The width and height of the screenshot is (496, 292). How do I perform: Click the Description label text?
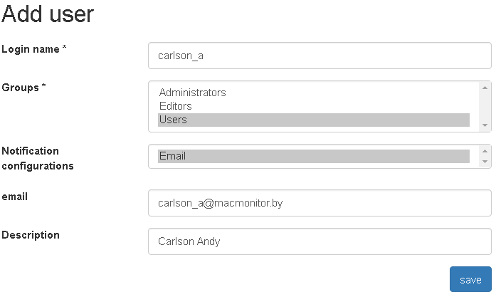(x=31, y=235)
